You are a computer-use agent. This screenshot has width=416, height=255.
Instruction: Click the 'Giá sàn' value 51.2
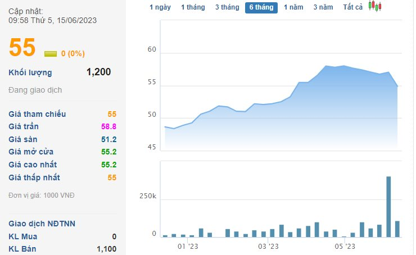(108, 139)
